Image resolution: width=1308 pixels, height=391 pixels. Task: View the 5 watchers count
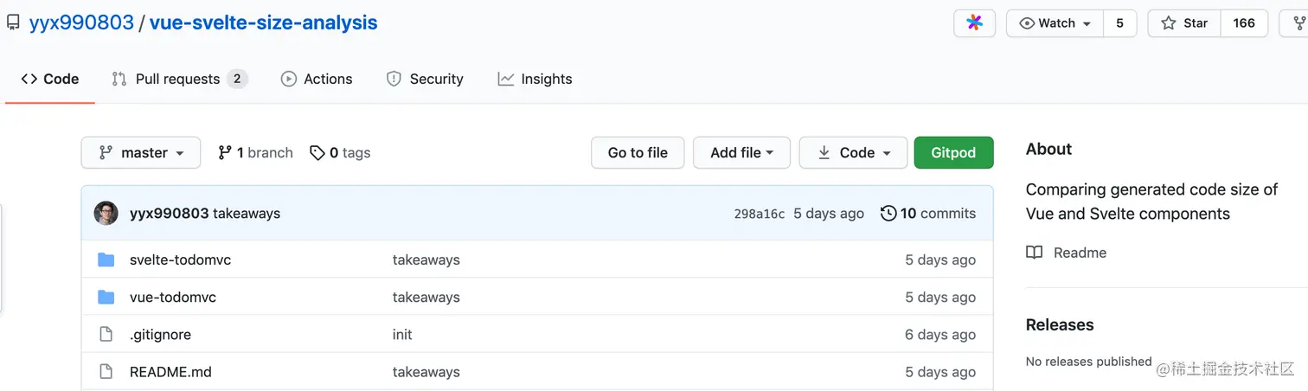(x=1119, y=23)
